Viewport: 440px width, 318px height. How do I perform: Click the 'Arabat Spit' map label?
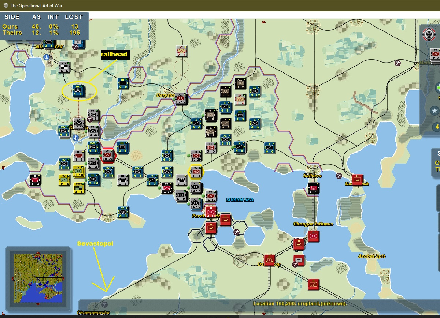coord(372,256)
